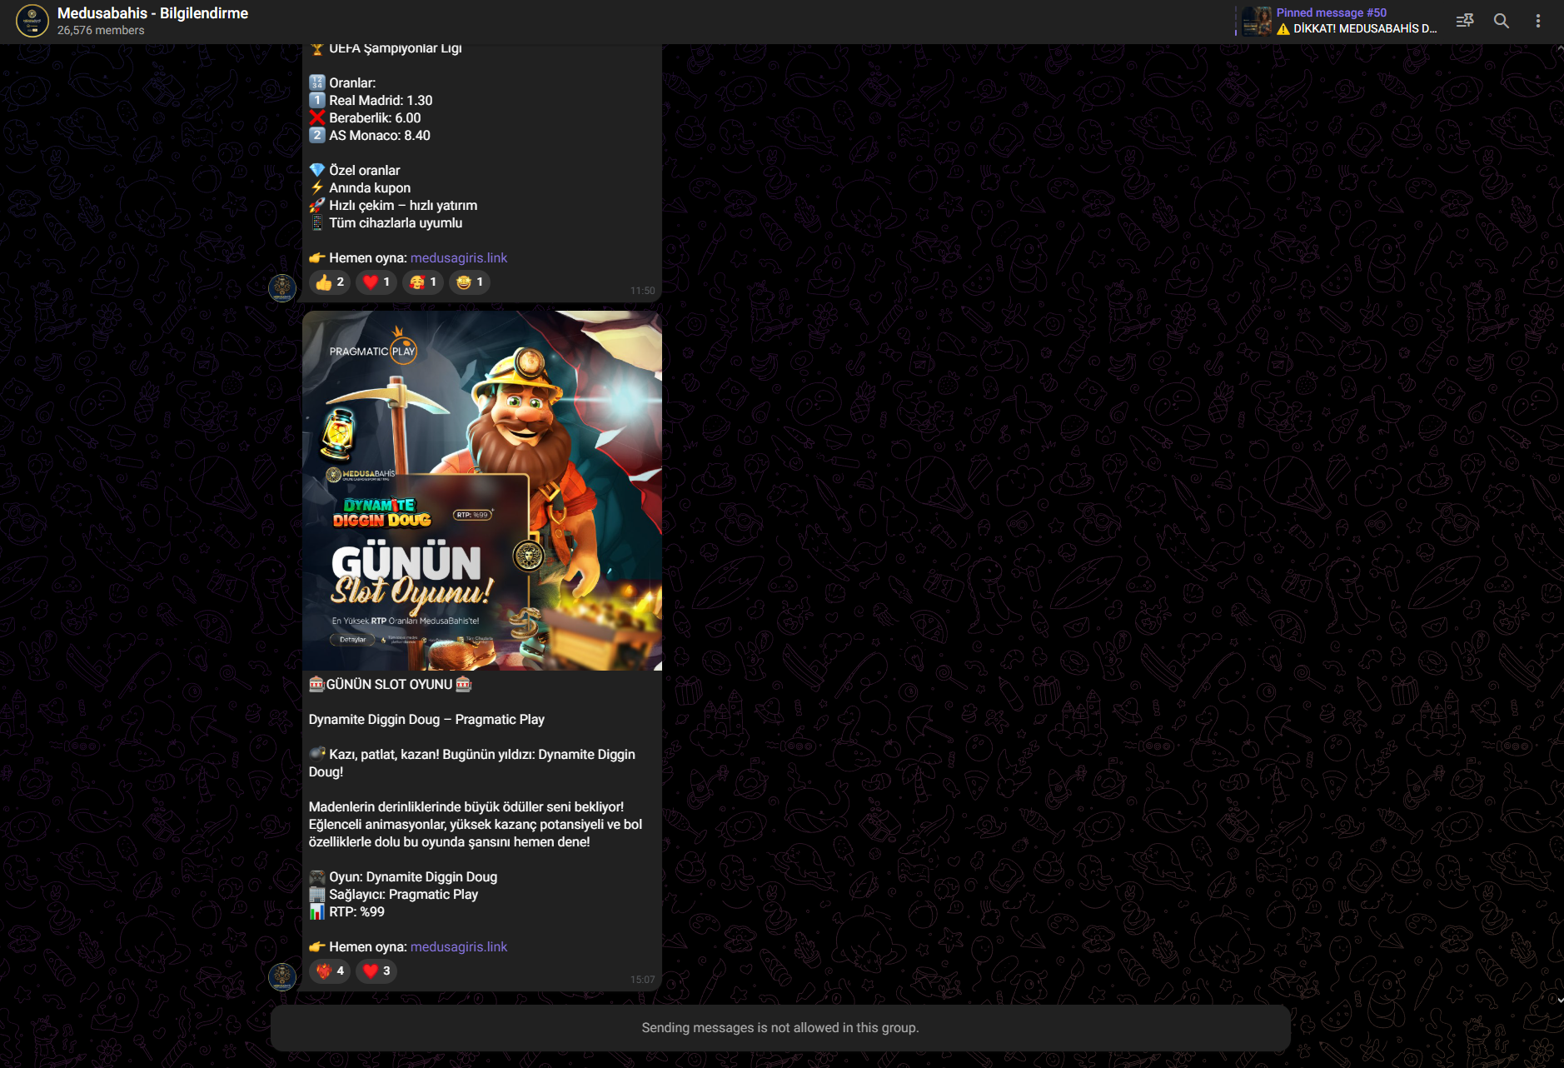Open sender avatar beside the slot game post
This screenshot has width=1564, height=1068.
click(x=282, y=977)
